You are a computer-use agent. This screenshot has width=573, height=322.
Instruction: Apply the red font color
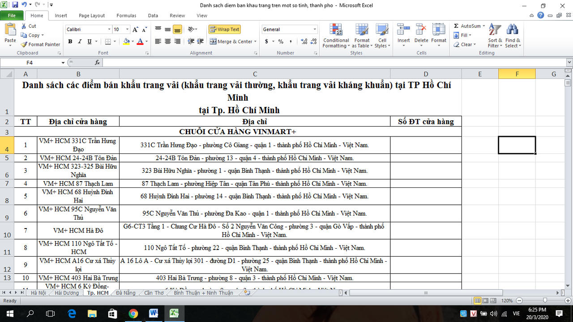click(x=140, y=42)
